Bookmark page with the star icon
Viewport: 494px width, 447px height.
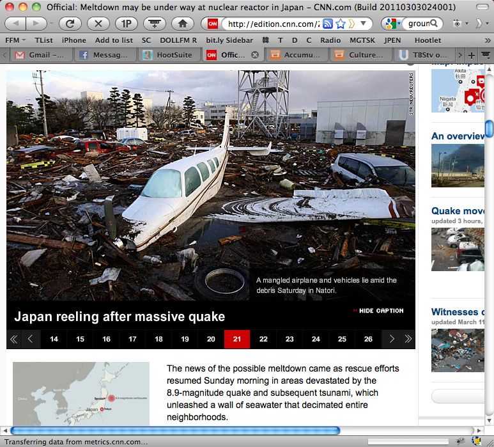341,24
